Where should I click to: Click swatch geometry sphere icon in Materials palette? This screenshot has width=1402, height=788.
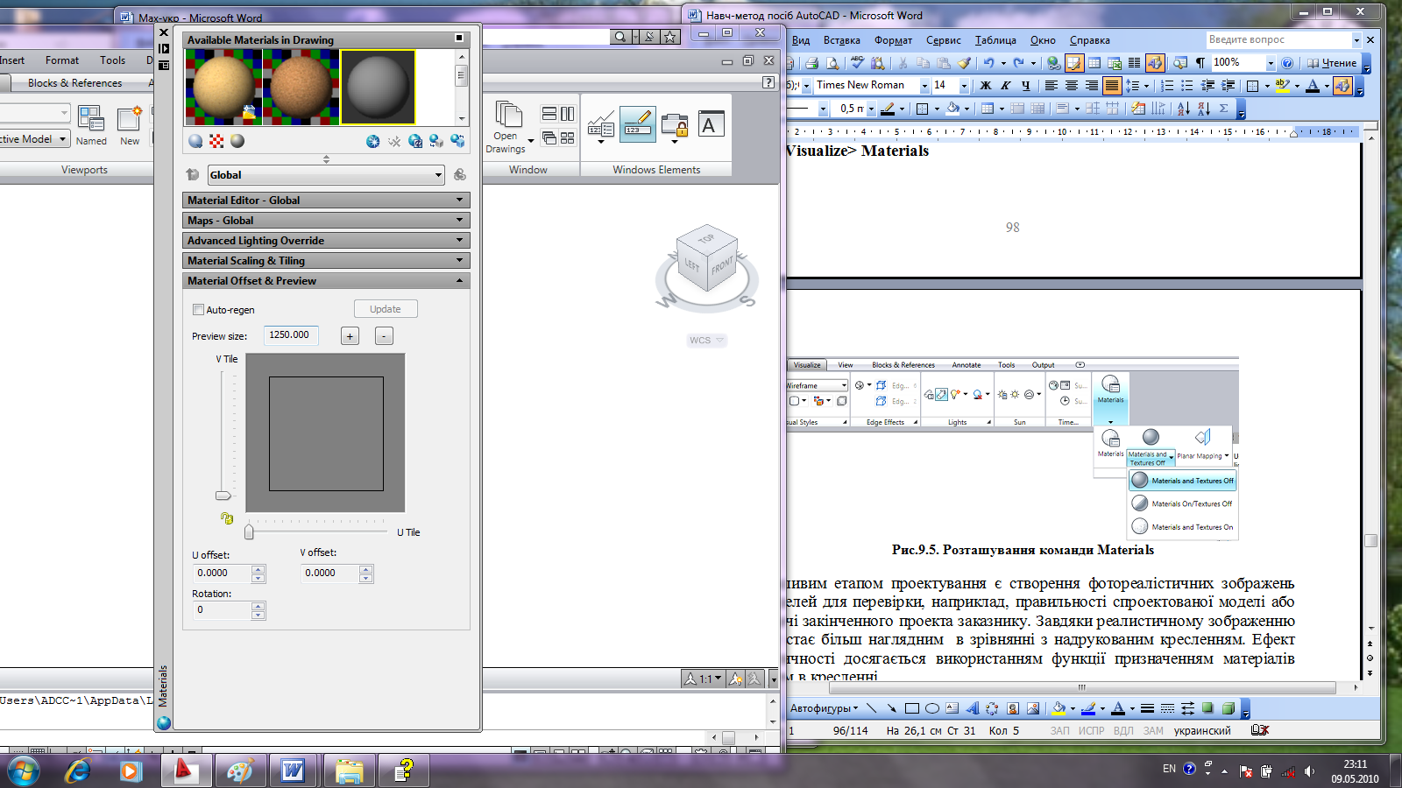(x=195, y=141)
